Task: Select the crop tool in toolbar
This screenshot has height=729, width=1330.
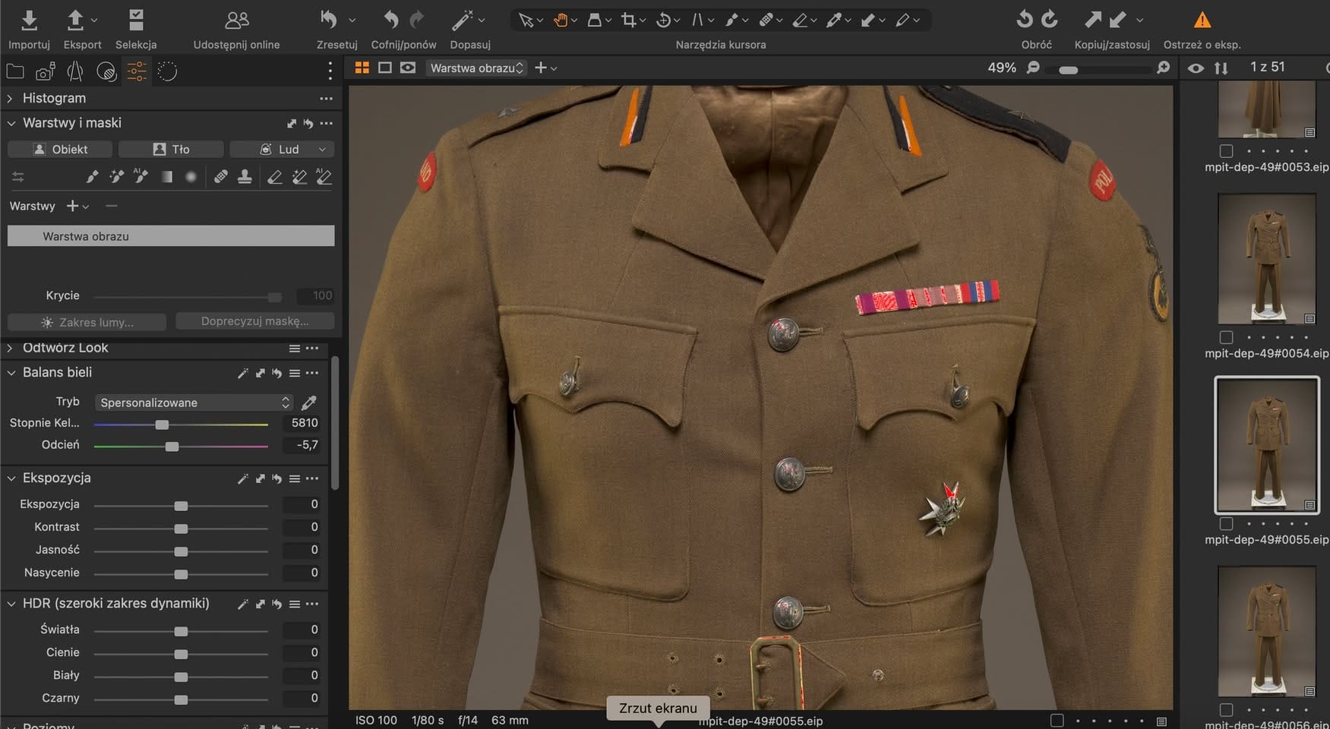Action: (628, 21)
